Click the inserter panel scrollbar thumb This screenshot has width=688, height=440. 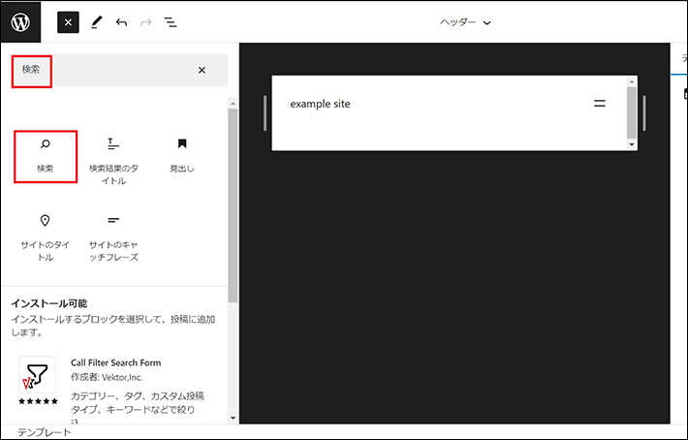point(233,205)
